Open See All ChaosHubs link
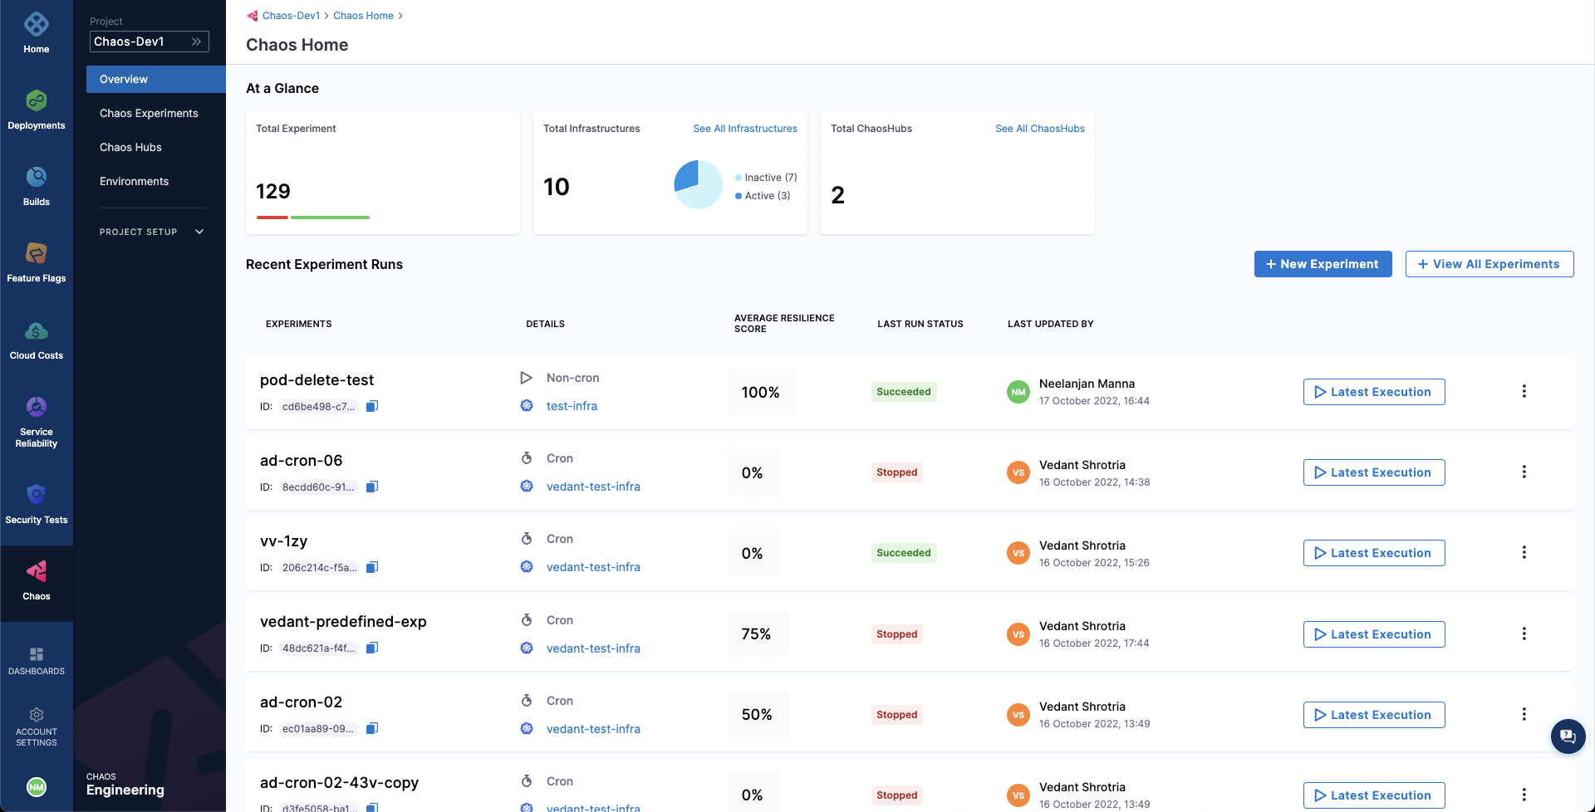This screenshot has width=1595, height=812. point(1040,129)
